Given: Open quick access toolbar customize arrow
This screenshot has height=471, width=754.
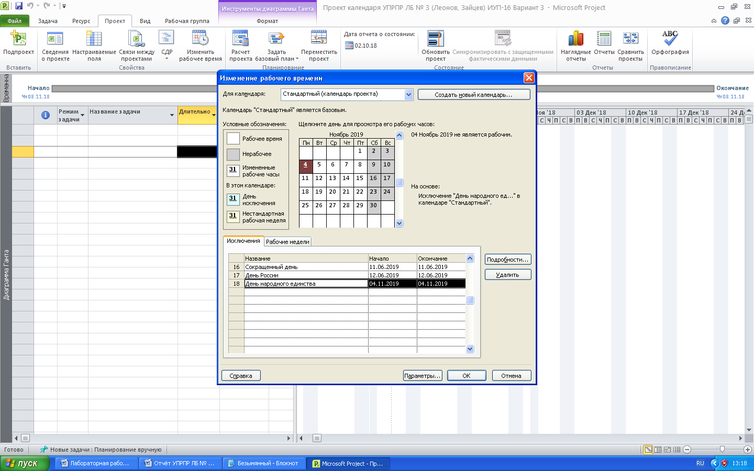Looking at the screenshot, I should click(x=64, y=6).
